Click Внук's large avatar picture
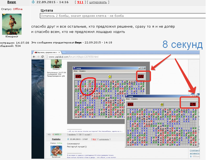Screen dimensions: 208x160 [x=12, y=24]
